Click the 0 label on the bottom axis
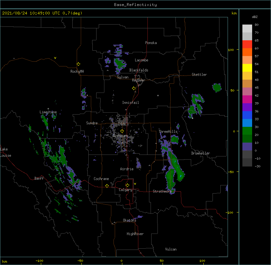 tap(121, 261)
